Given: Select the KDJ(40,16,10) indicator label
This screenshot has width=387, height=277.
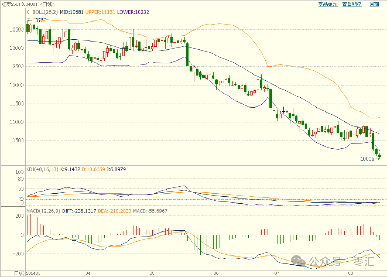Looking at the screenshot, I should (x=42, y=169).
